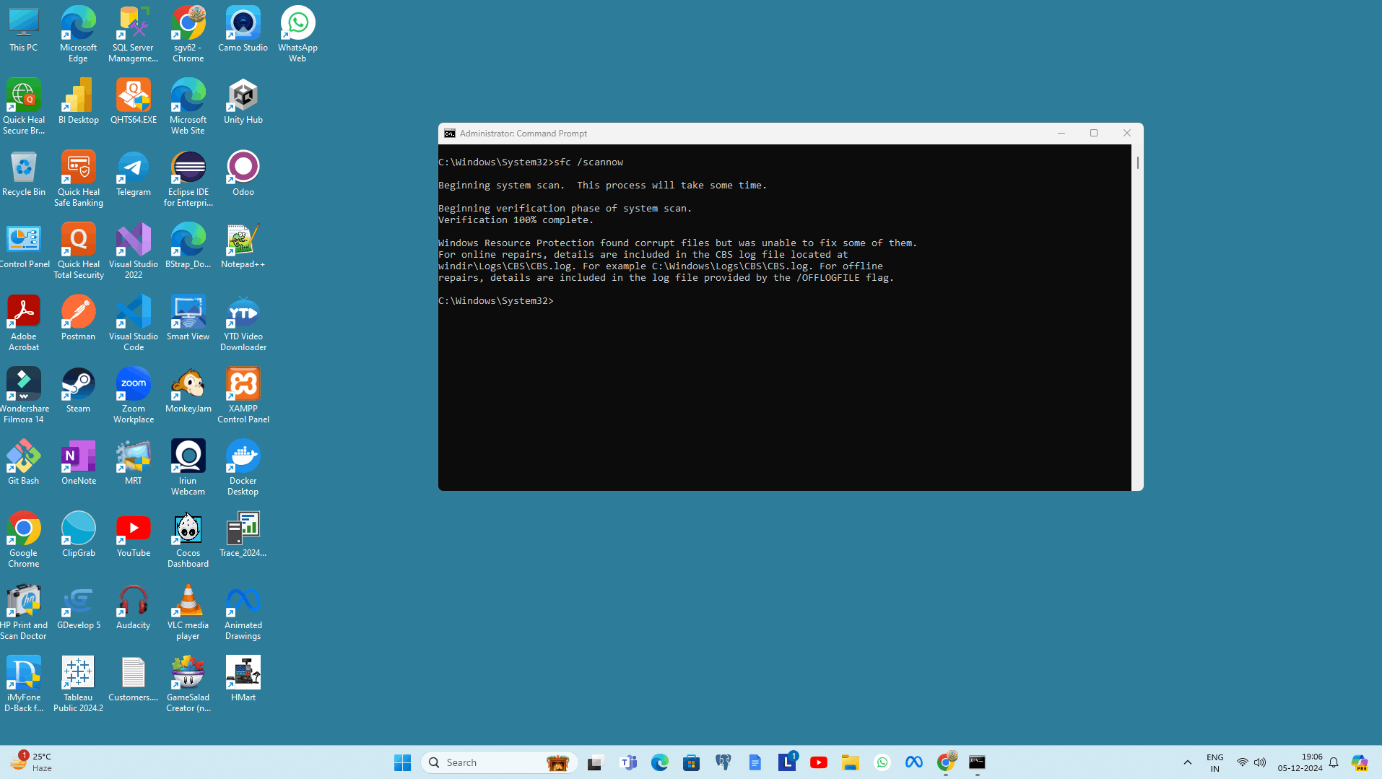Click the taskbar Search box

[x=500, y=762]
